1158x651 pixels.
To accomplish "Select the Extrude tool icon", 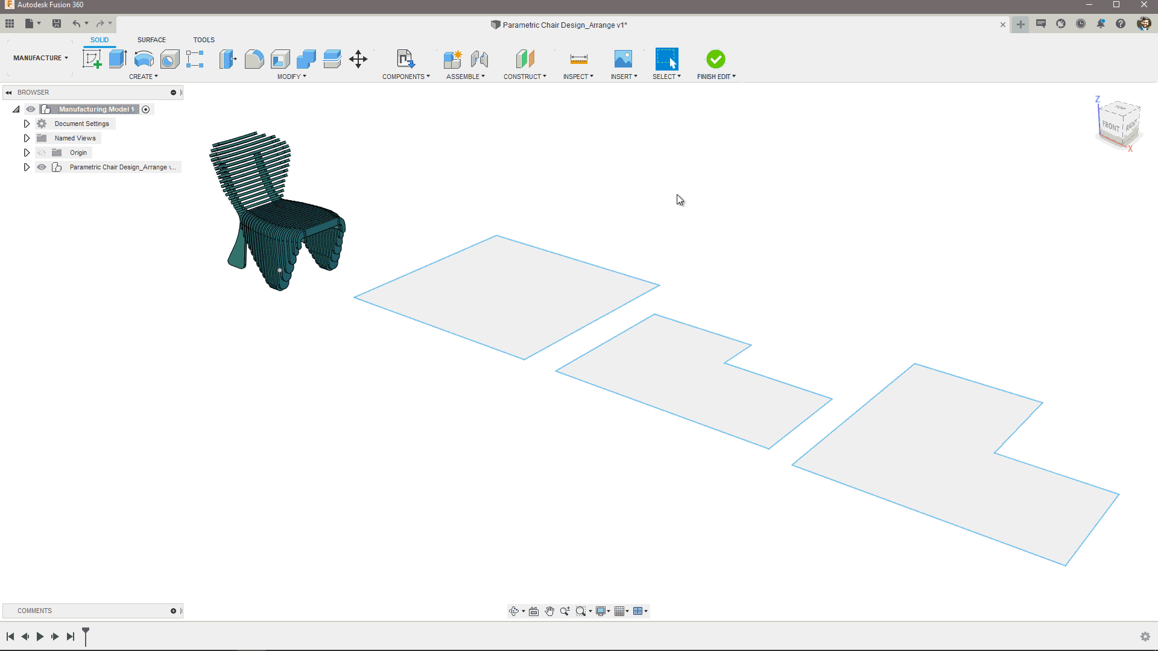I will [118, 59].
